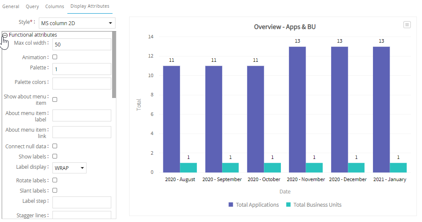The width and height of the screenshot is (422, 222).
Task: Toggle Show about menu item checkbox
Action: 55,99
